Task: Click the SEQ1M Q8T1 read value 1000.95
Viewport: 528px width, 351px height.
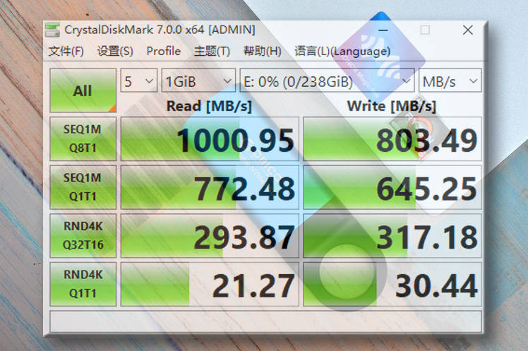Action: [x=210, y=139]
